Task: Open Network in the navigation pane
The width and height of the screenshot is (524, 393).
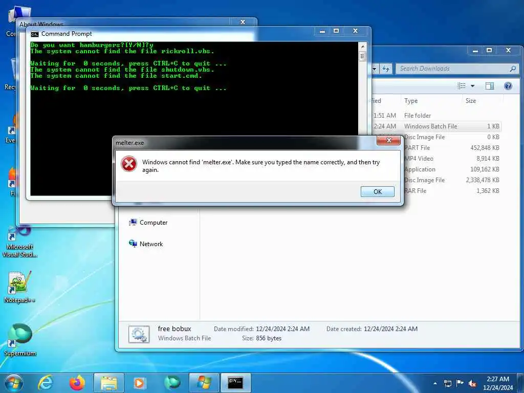Action: [146, 244]
